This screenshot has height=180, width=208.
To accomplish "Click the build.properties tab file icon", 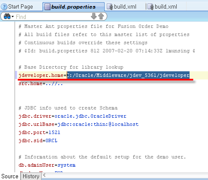I will click(47, 7).
